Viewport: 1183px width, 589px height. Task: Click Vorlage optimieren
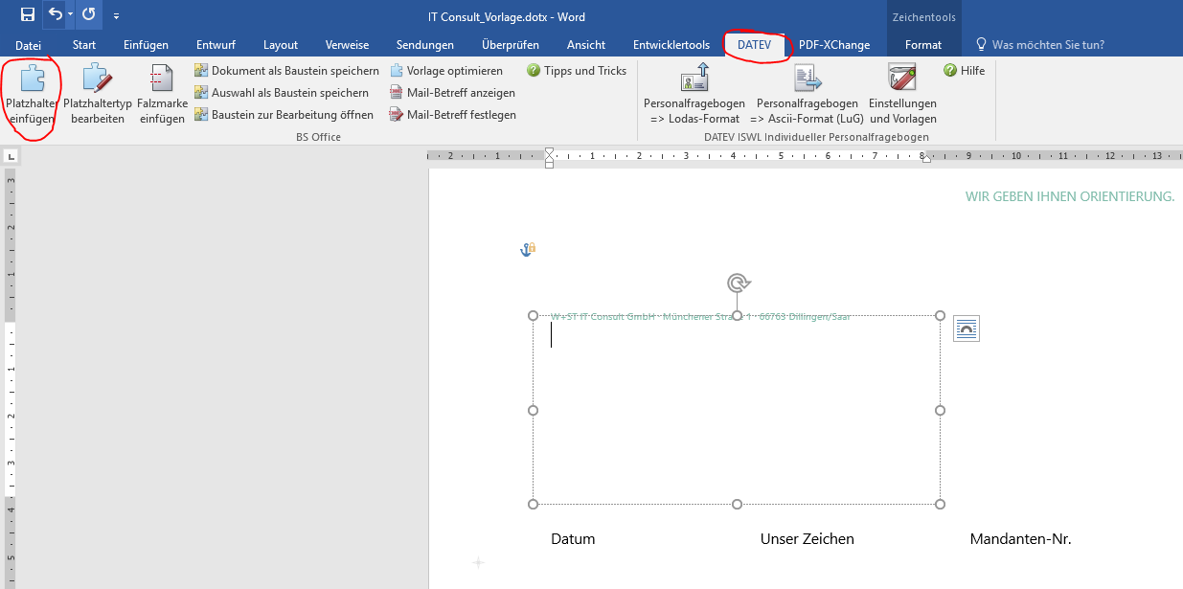(446, 71)
